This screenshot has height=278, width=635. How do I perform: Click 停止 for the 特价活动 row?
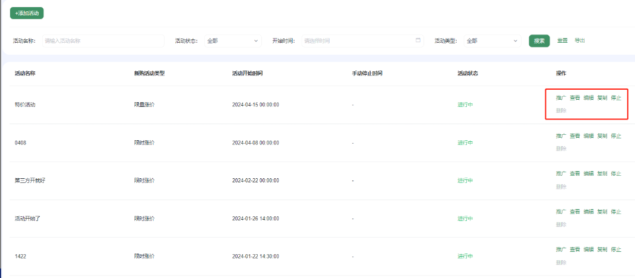click(x=616, y=98)
